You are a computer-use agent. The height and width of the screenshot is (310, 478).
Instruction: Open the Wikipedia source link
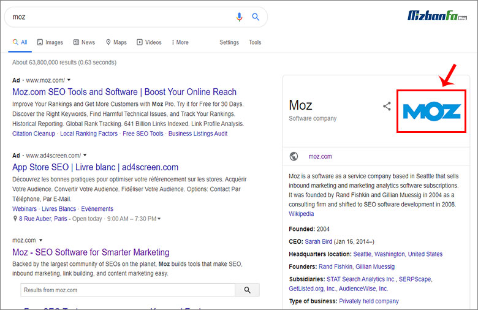301,214
